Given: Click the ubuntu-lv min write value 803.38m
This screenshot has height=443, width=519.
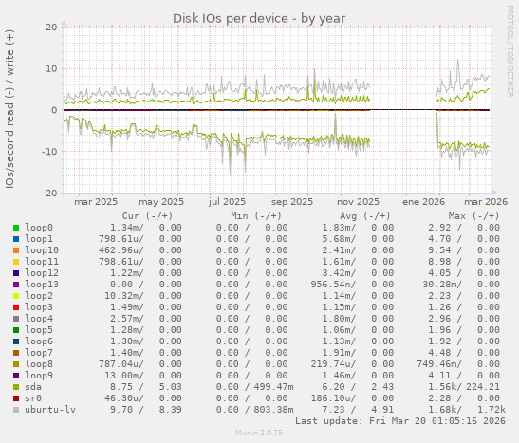Looking at the screenshot, I should coord(274,410).
